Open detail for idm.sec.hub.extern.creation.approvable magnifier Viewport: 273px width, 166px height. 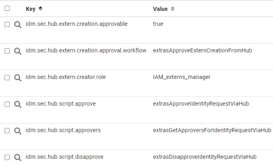coord(18,24)
